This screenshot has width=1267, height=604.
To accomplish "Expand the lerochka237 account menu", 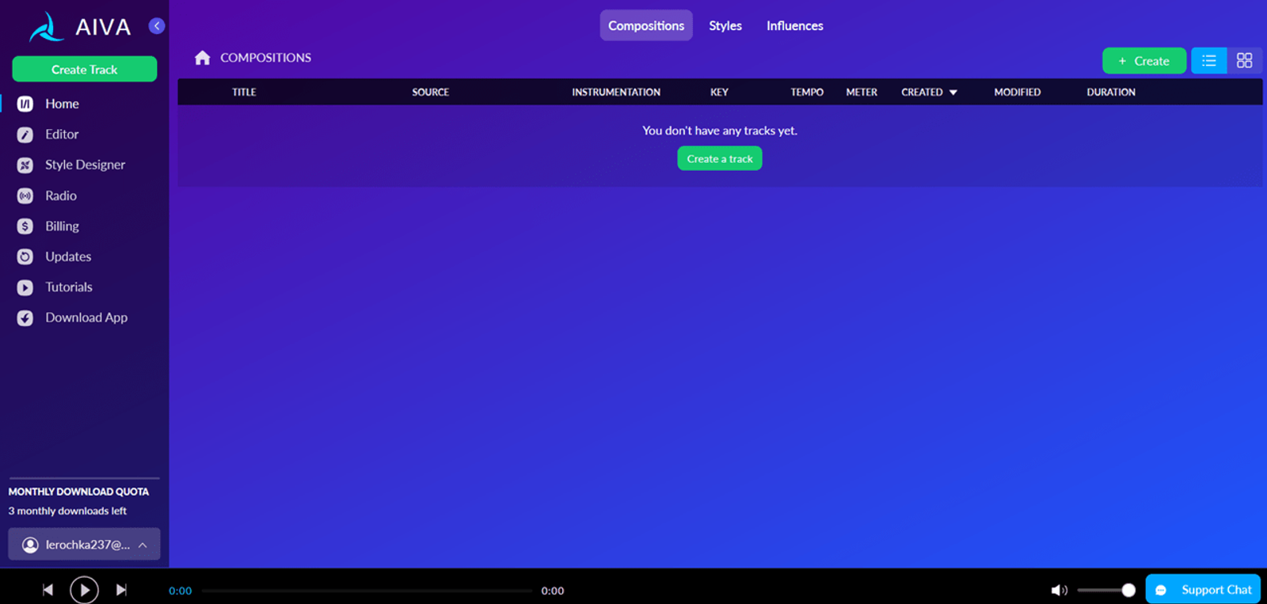I will [84, 545].
